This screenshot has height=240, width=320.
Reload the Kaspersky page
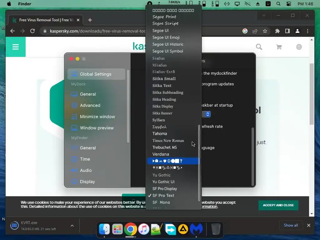click(32, 31)
